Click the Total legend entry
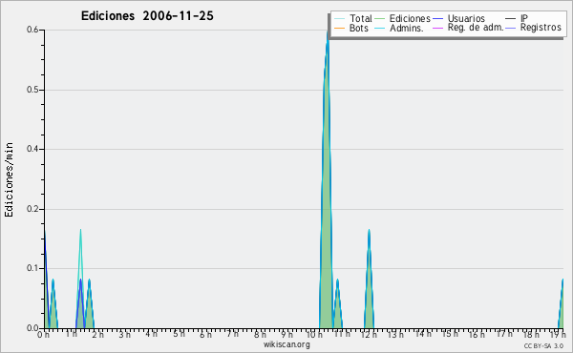Viewport: 573px width, 353px height. 353,18
